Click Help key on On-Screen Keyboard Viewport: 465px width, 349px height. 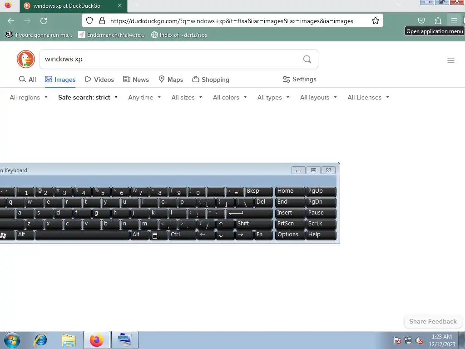pos(321,235)
